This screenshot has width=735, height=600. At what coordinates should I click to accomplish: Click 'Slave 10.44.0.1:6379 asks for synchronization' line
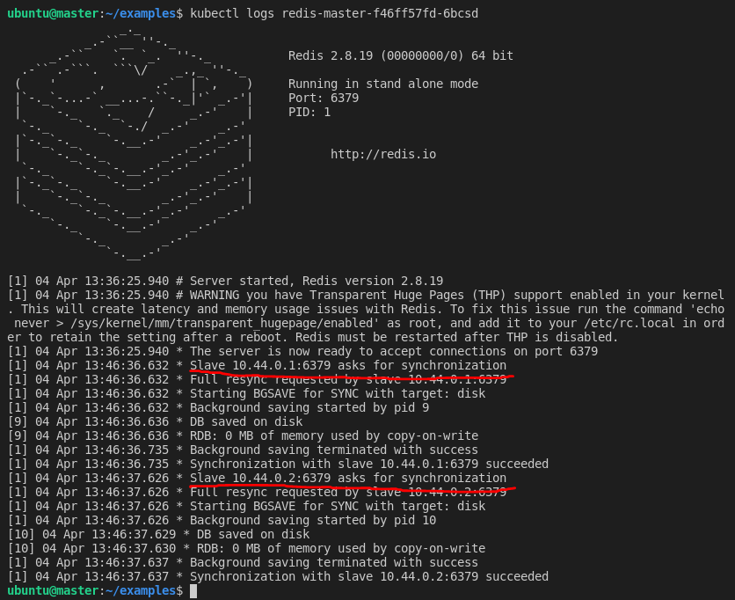pos(257,365)
